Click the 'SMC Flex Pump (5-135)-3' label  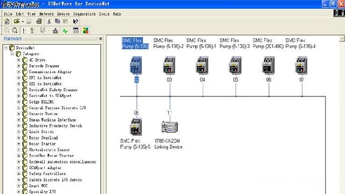[x=234, y=43]
